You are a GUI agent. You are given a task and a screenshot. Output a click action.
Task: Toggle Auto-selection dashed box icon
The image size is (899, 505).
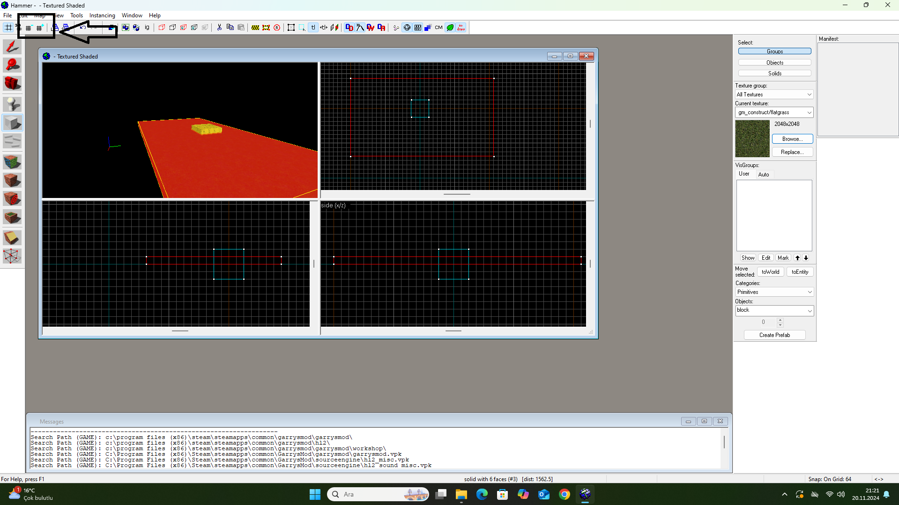pos(302,28)
